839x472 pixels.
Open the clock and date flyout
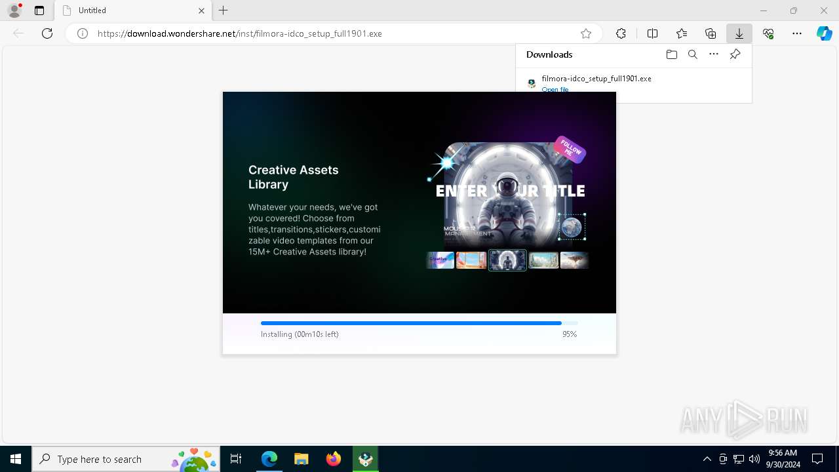pos(782,459)
